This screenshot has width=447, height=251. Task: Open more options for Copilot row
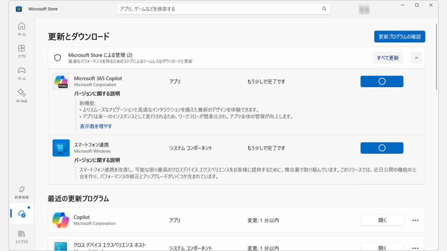click(416, 220)
